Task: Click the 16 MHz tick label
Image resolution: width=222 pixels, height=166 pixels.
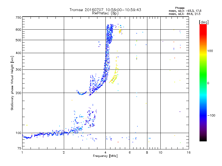Action: (189, 152)
